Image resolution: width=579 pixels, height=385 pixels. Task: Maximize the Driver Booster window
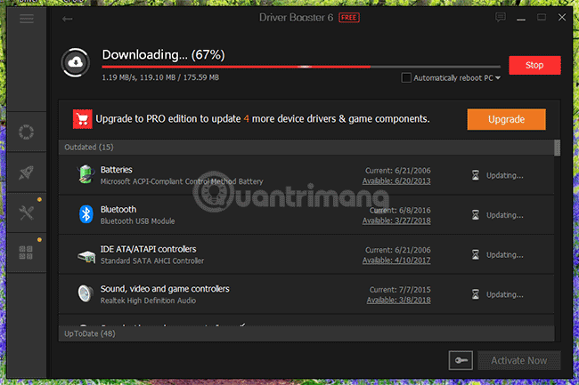pyautogui.click(x=542, y=17)
